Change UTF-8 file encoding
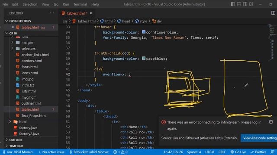277x155 pixels. click(209, 152)
